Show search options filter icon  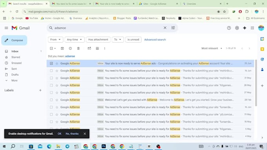[x=173, y=28]
